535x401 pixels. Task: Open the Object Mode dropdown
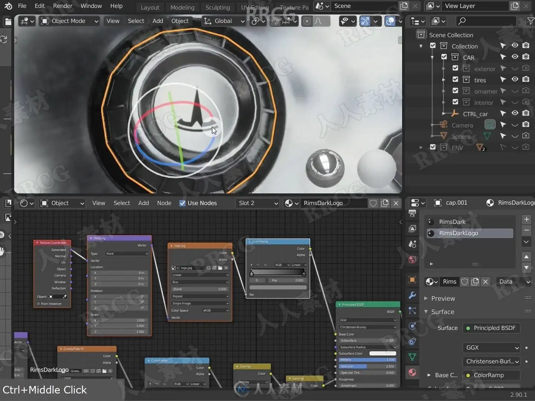coord(70,21)
